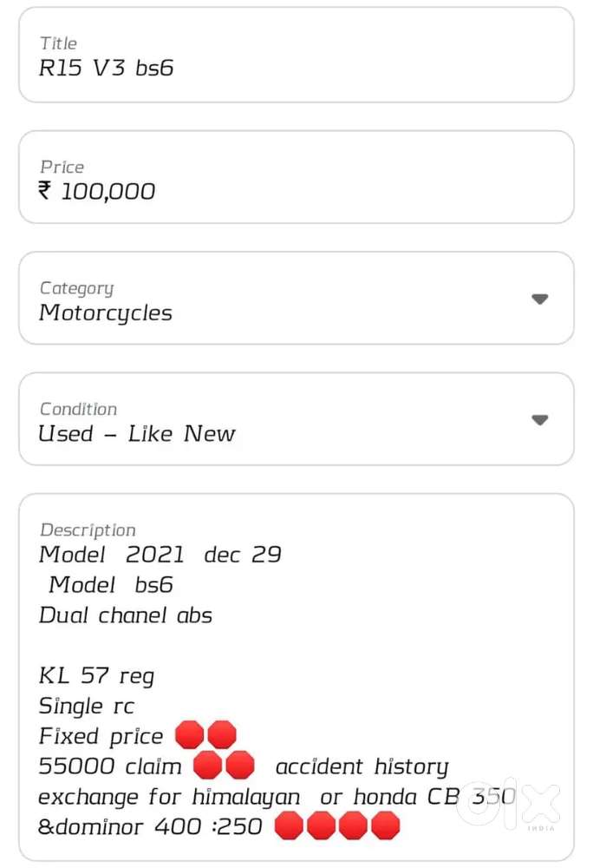The height and width of the screenshot is (868, 593).
Task: Select the Motorcycles category value
Action: (x=106, y=313)
